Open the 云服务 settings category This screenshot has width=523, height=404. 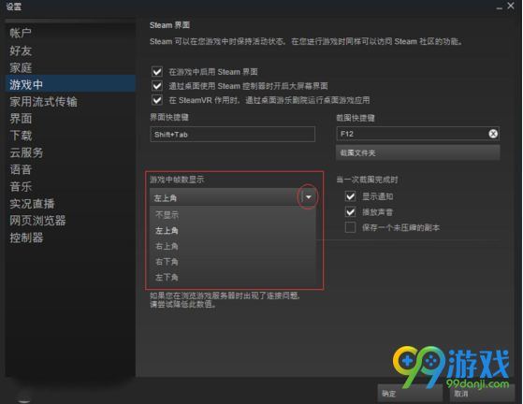click(26, 152)
